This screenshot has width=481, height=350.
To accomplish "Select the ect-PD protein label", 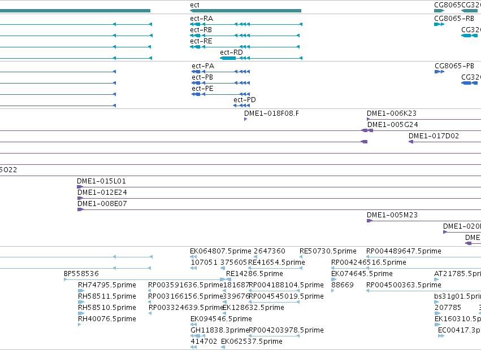I will click(245, 100).
